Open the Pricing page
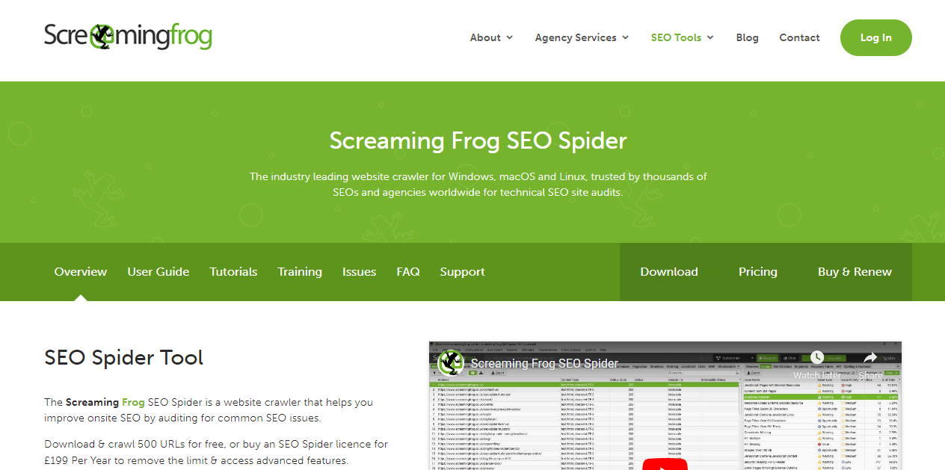945x470 pixels. (x=758, y=272)
